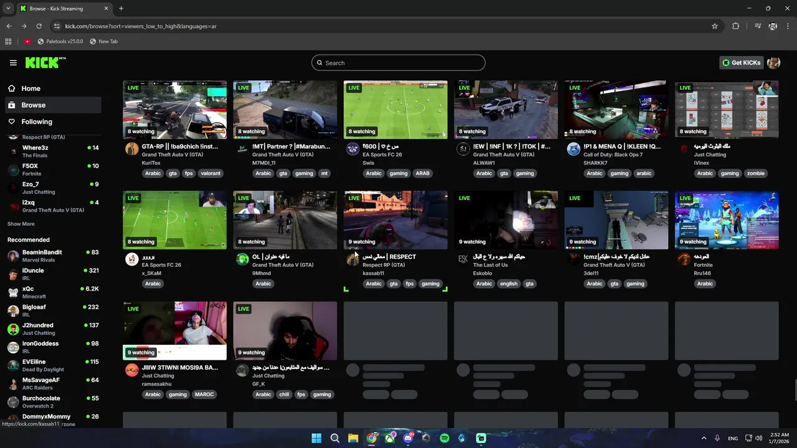Open GF_K Just Chatting stream thumbnail
The image size is (797, 448).
tap(285, 331)
